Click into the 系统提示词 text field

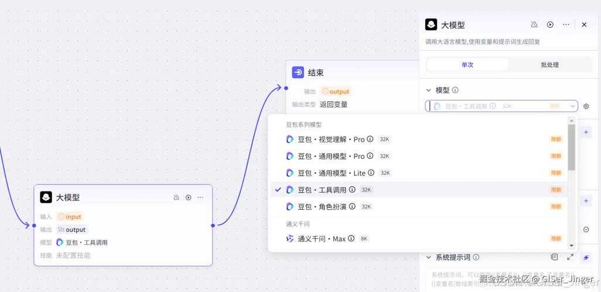(508, 280)
